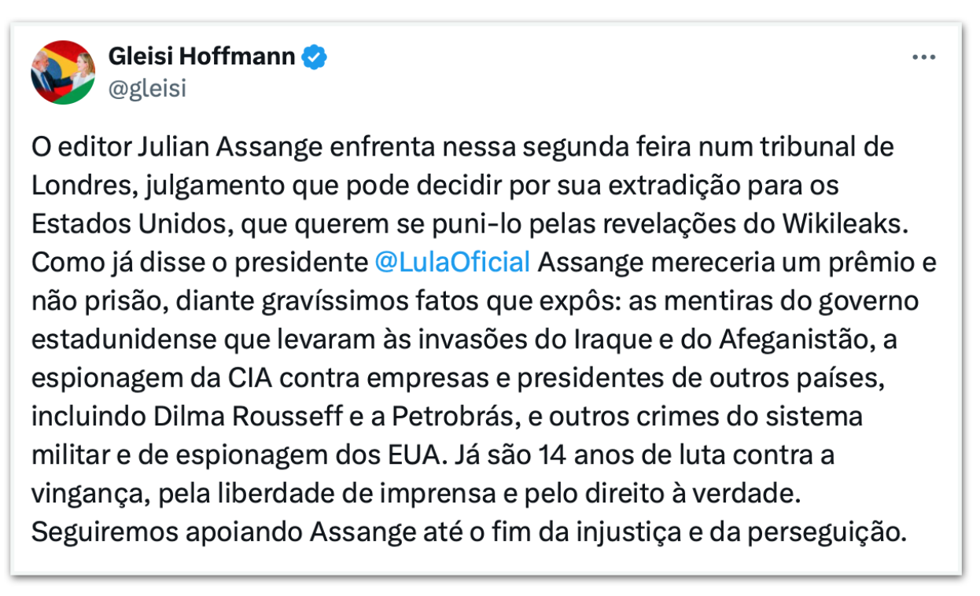Open the @gleisi handle link
The image size is (980, 596).
(x=146, y=89)
